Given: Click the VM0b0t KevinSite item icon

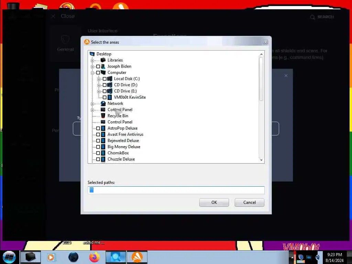Looking at the screenshot, I should pyautogui.click(x=110, y=97).
